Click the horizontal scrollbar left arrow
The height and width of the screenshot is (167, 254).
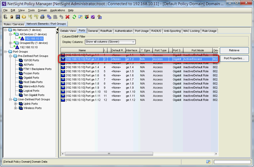tap(63, 154)
